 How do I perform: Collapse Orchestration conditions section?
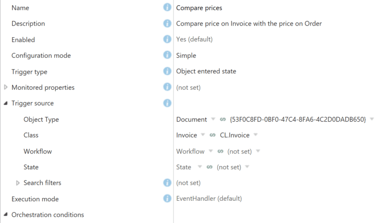(6, 214)
